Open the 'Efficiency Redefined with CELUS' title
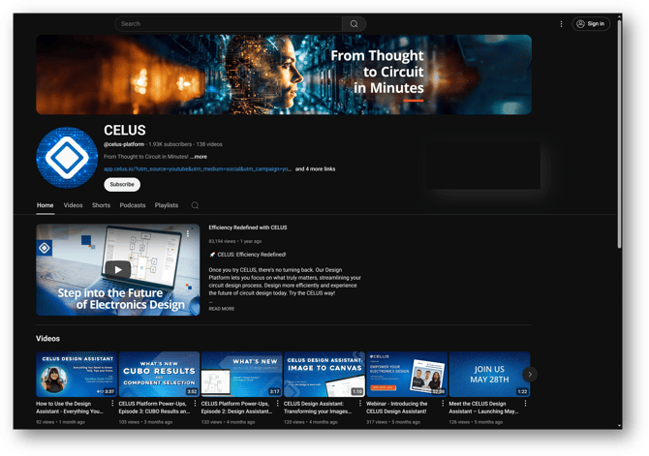This screenshot has width=649, height=456. [x=248, y=228]
